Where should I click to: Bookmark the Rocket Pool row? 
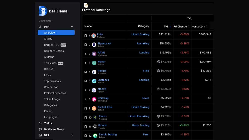click(x=86, y=108)
